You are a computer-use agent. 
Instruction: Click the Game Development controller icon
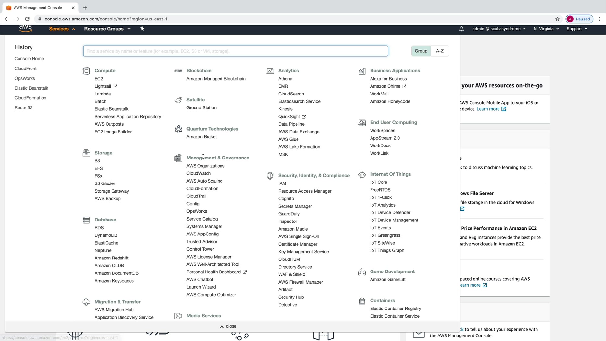[362, 272]
